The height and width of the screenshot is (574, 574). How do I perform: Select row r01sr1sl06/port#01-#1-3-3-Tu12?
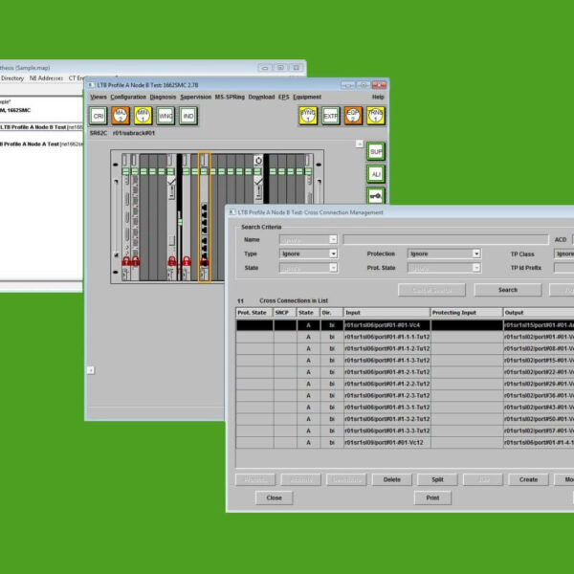pyautogui.click(x=405, y=430)
